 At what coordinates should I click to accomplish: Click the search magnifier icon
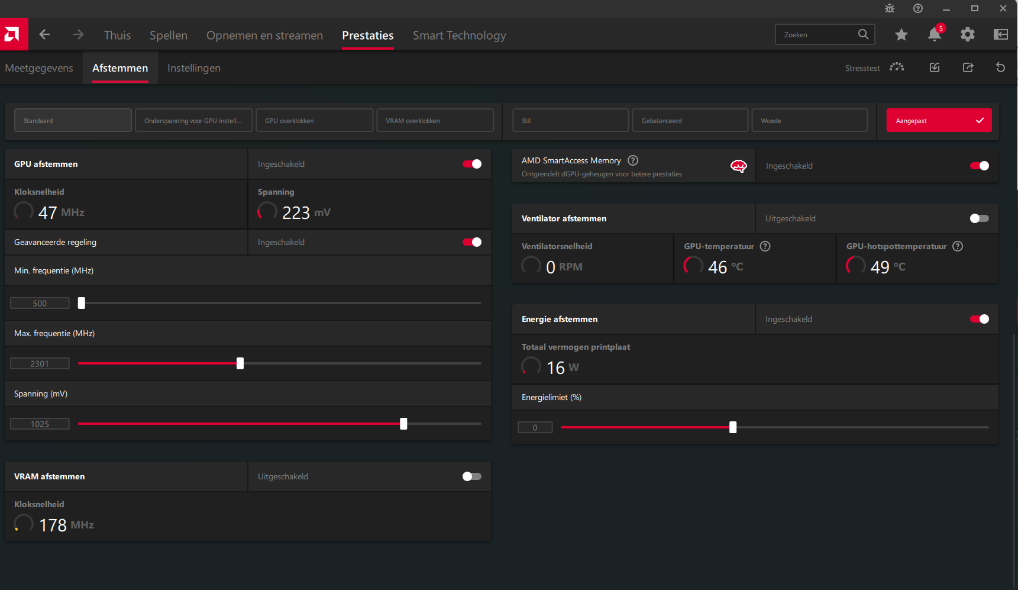pos(863,34)
